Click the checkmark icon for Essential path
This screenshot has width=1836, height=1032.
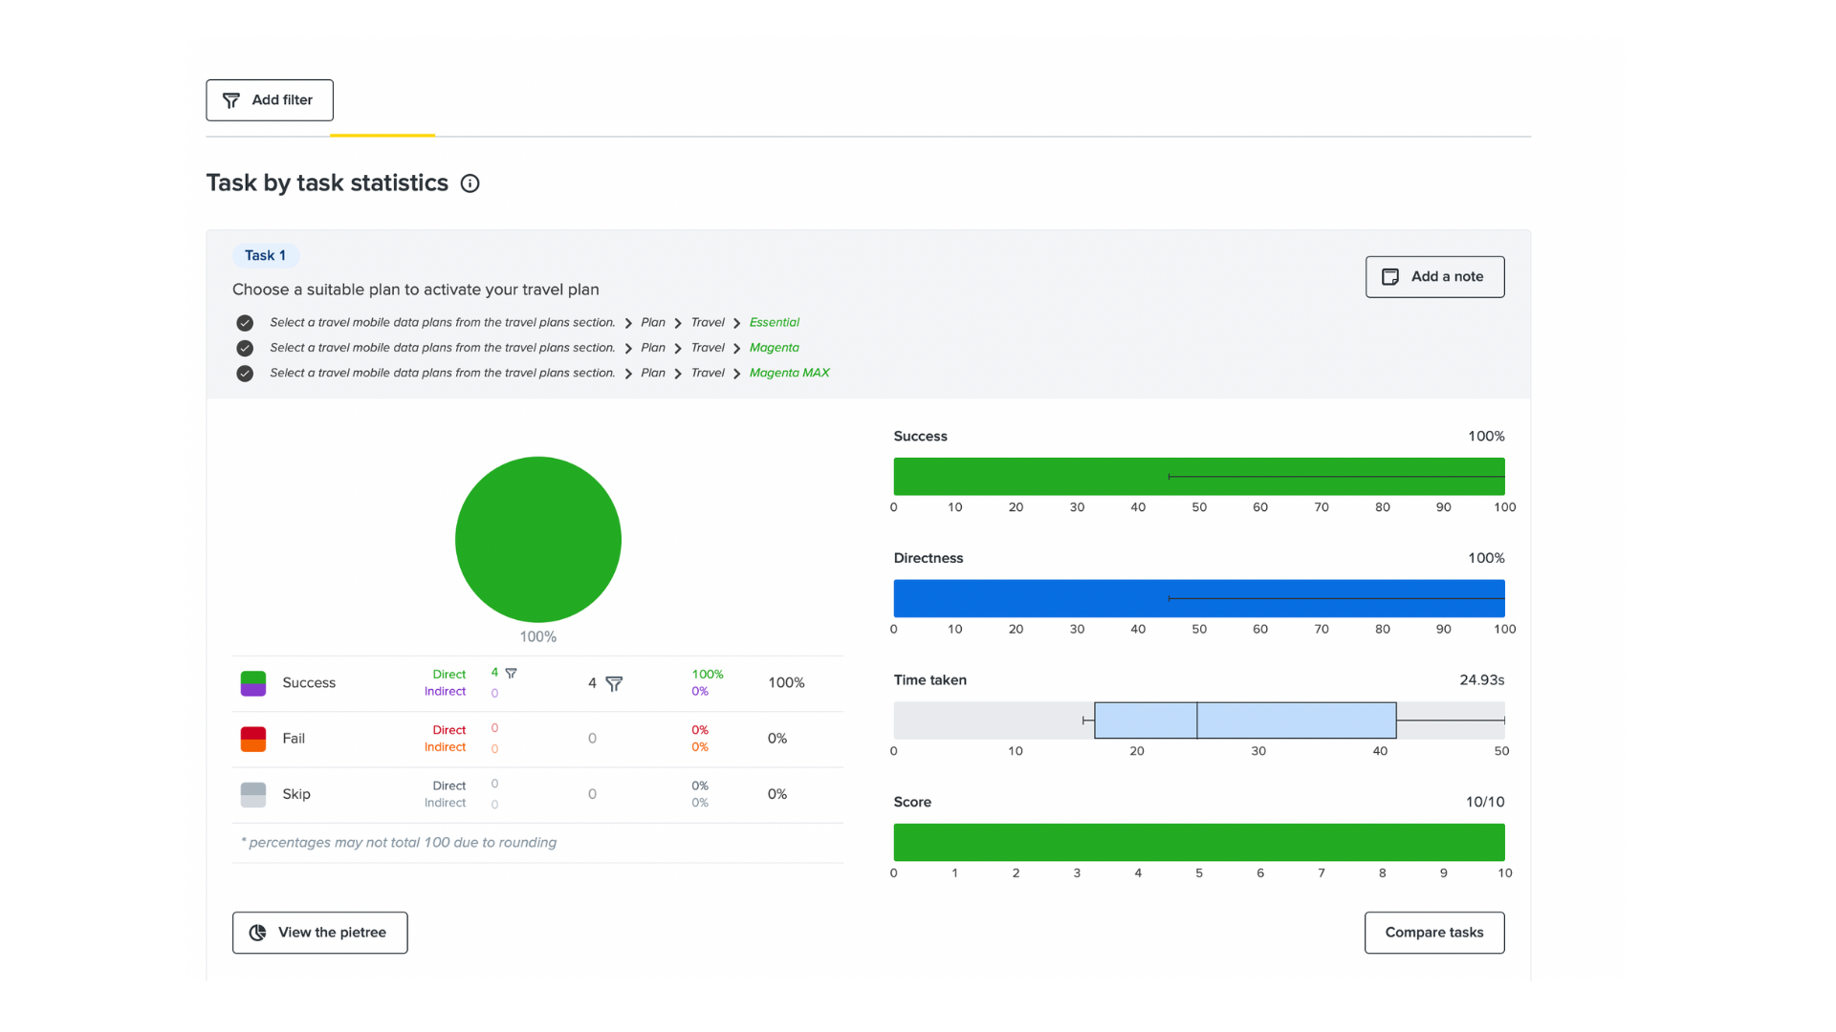point(245,323)
